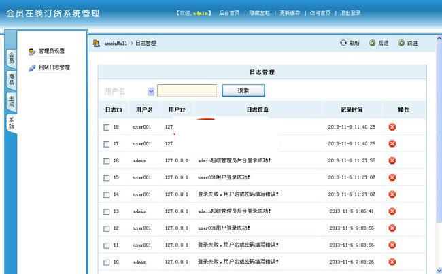The image size is (442, 274).
Task: Open the 用户名 search field dropdown
Action: coord(150,91)
